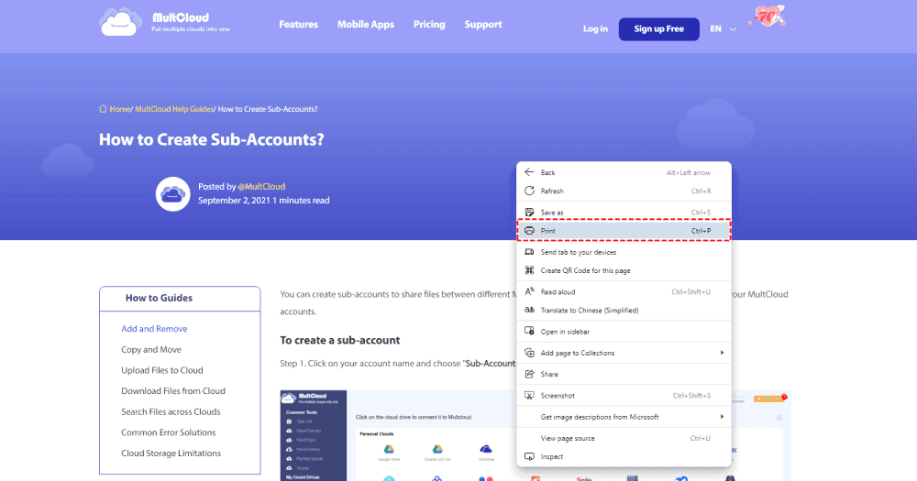Image resolution: width=917 pixels, height=481 pixels.
Task: Click the Screenshot icon
Action: [529, 395]
